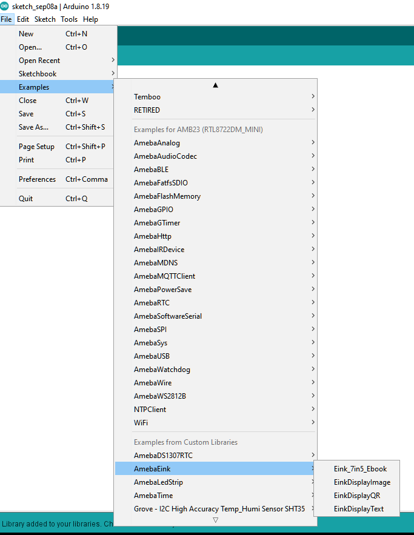Expand AmebaGPIO examples
This screenshot has height=535, width=414.
[x=216, y=209]
